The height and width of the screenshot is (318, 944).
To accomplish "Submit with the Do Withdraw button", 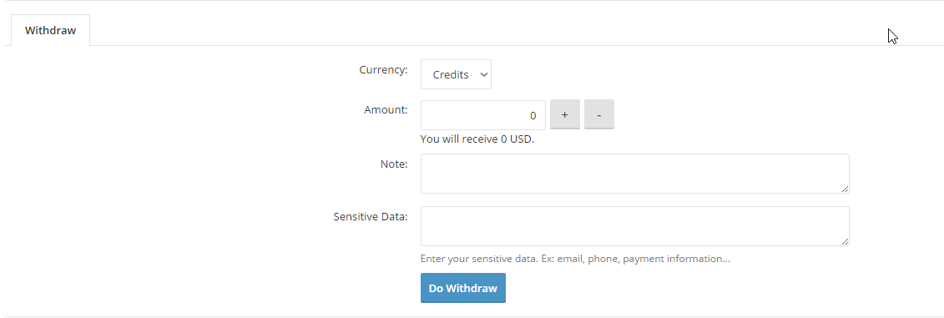I will (x=463, y=288).
